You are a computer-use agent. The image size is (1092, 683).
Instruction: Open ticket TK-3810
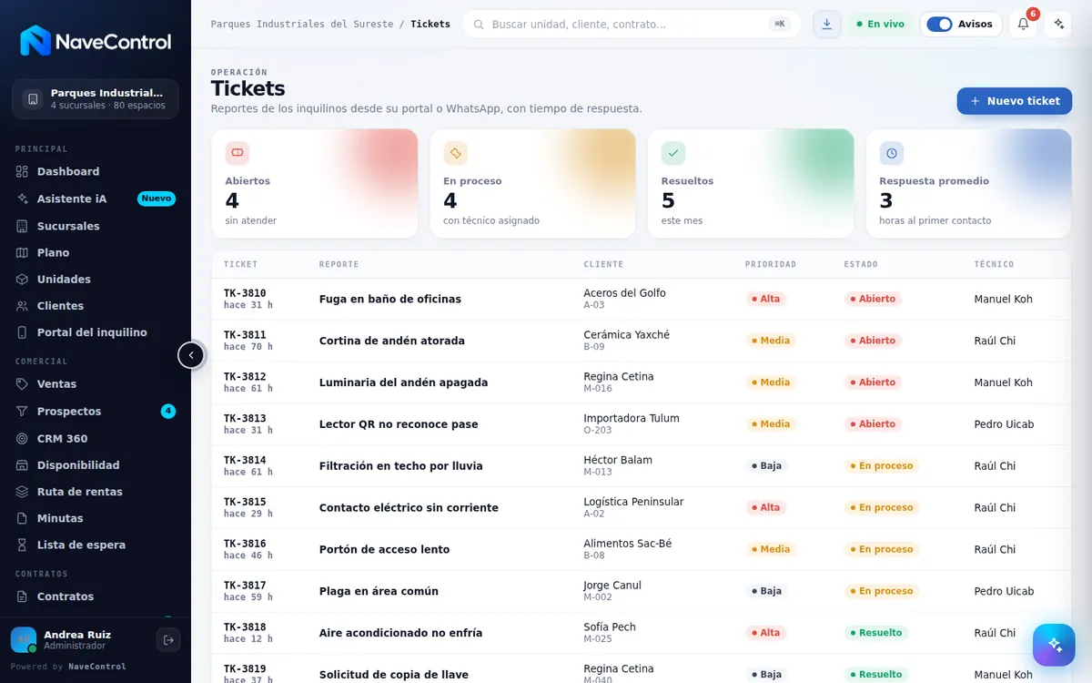click(245, 293)
